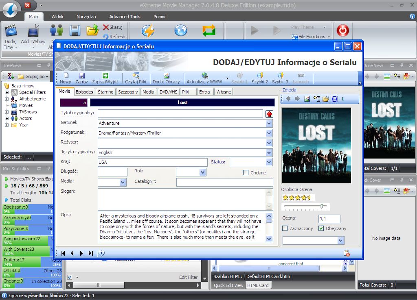
Task: Click Dodaj Obrazy add images icon
Action: [x=167, y=76]
